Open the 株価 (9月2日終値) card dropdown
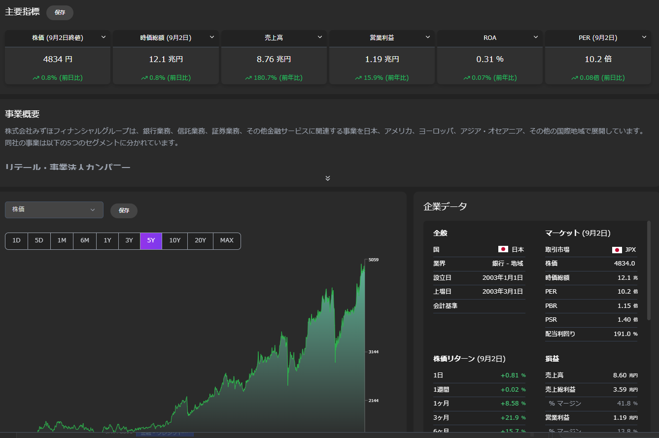 pyautogui.click(x=104, y=37)
